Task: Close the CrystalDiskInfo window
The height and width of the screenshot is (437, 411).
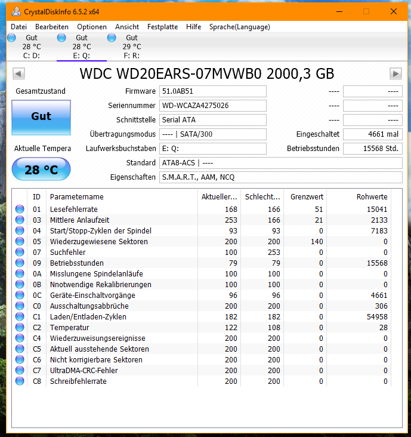Action: tap(394, 11)
